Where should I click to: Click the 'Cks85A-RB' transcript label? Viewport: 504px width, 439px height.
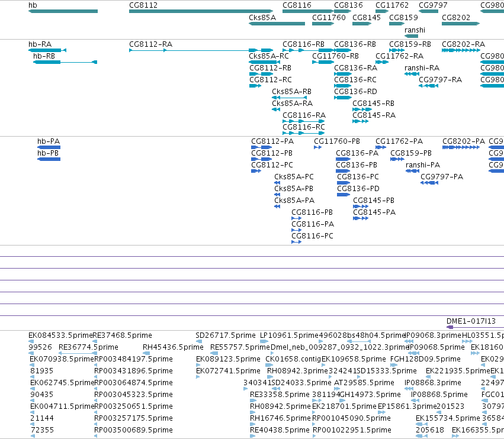[291, 92]
